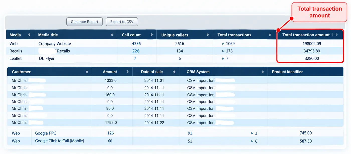Select the 160.0 amount cell
This screenshot has width=351, height=154.
pos(110,95)
